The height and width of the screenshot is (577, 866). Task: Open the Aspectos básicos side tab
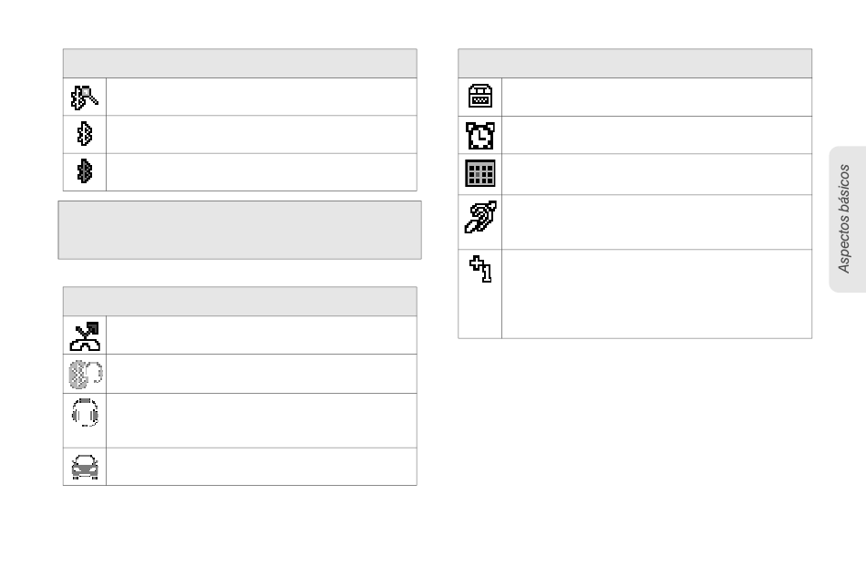[846, 219]
